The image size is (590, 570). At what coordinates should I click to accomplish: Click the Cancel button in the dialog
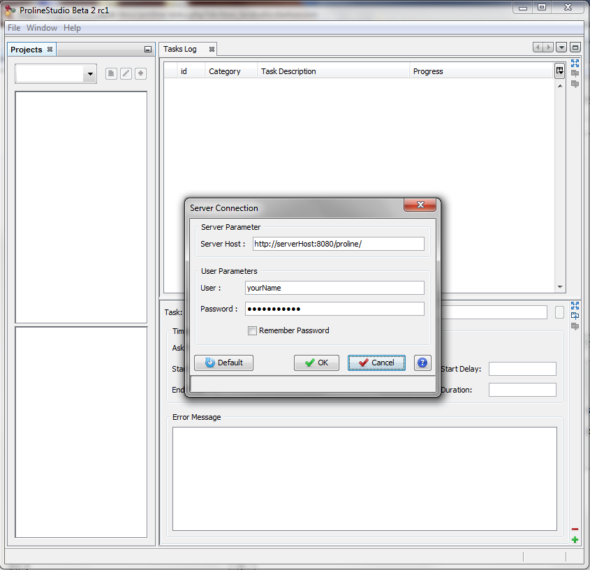point(376,363)
